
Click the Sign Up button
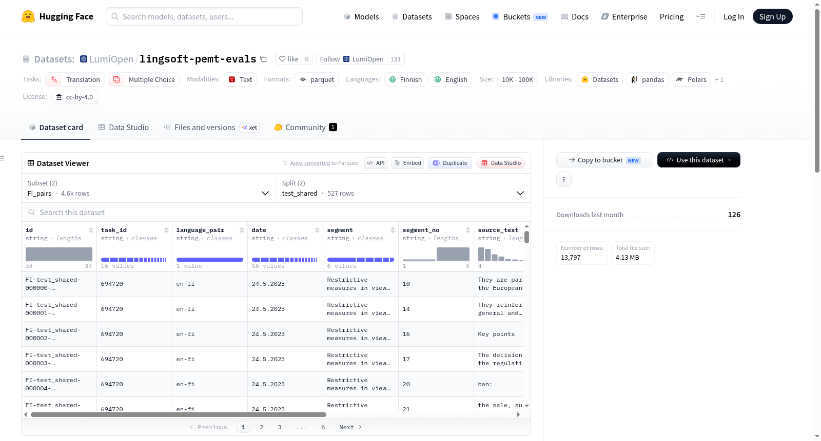pos(772,16)
